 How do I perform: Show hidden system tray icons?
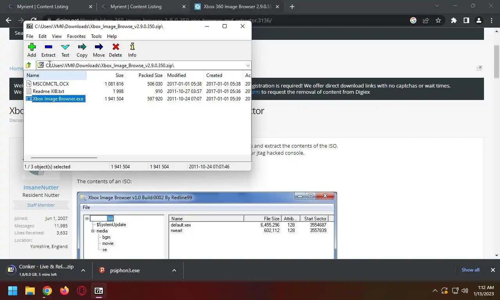[x=435, y=291]
